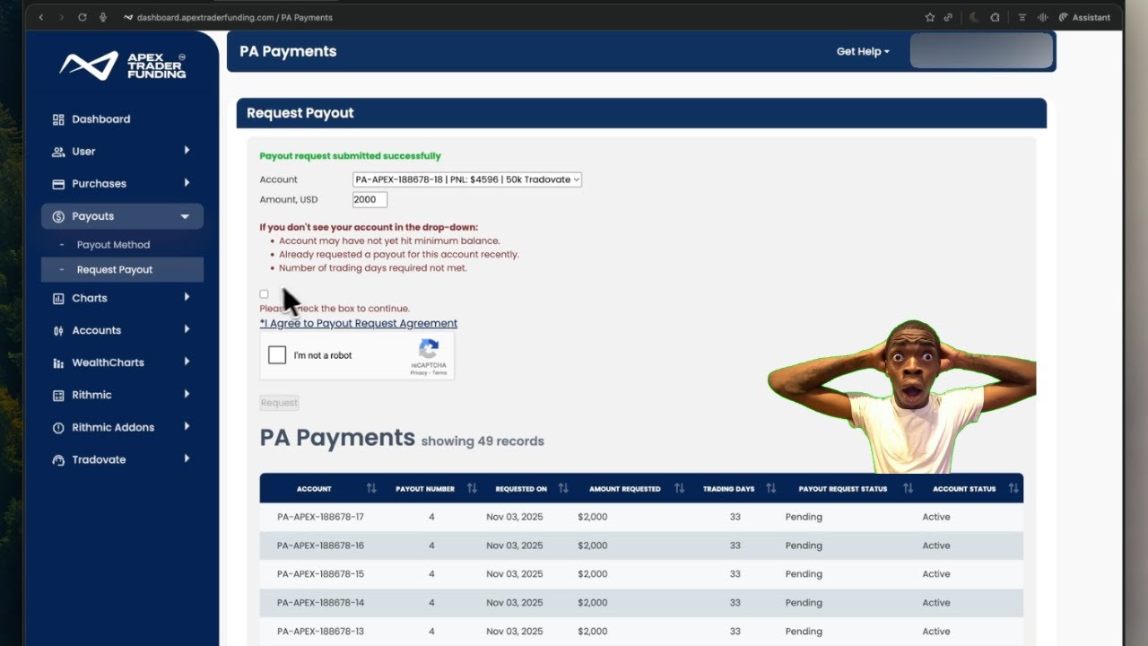Sort table by Payout Request Status arrows
Viewport: 1148px width, 646px height.
[x=908, y=488]
